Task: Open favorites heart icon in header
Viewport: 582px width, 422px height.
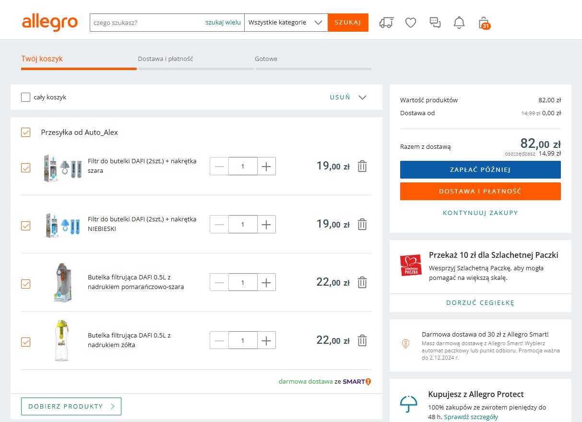Action: point(410,23)
